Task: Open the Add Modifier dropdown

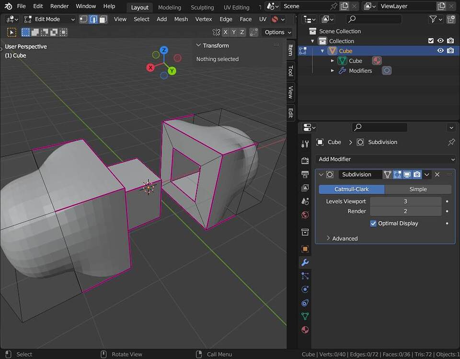Action: pos(385,159)
